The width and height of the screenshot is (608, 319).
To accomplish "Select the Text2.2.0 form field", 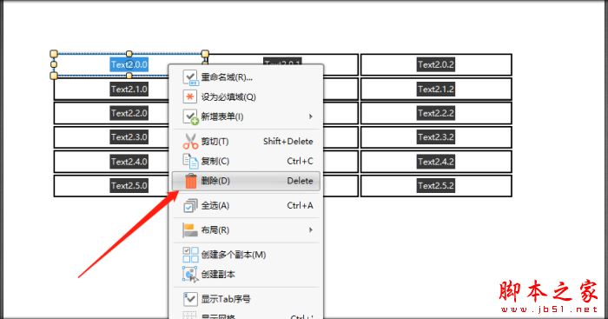I will (111, 113).
